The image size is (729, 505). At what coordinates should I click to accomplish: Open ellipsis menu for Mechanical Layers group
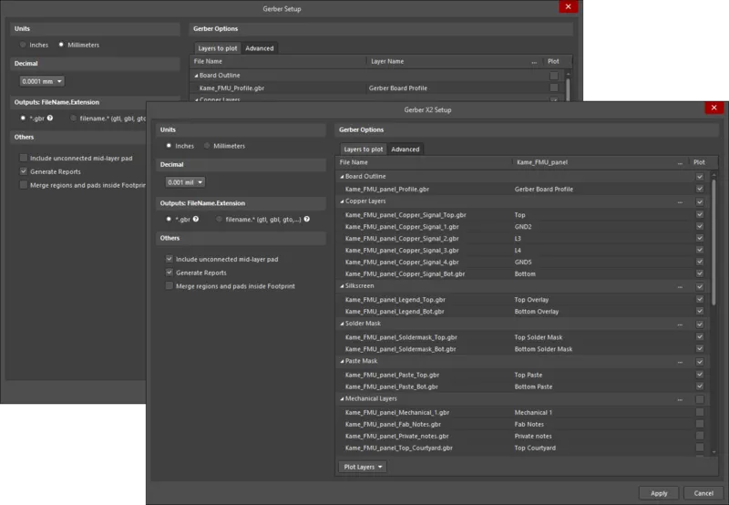(680, 399)
